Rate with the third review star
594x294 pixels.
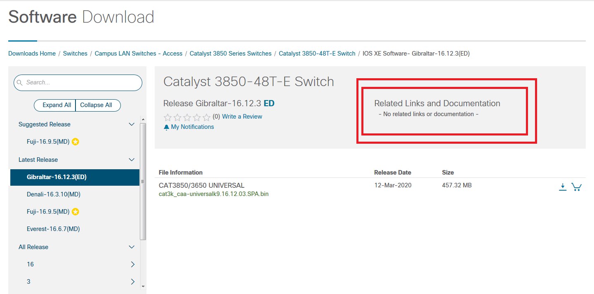coord(187,117)
